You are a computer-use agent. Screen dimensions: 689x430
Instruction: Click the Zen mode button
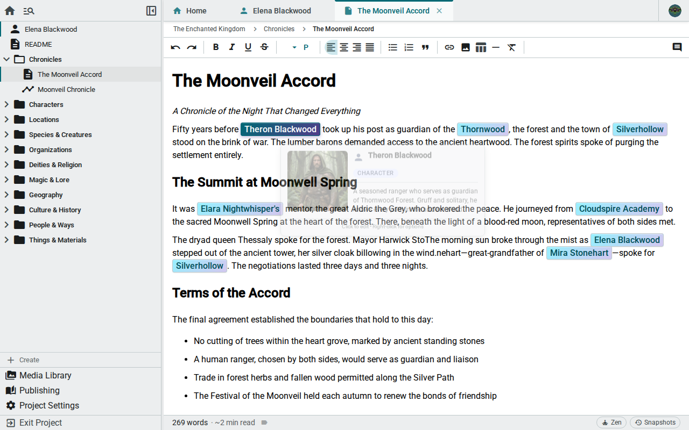tap(611, 422)
